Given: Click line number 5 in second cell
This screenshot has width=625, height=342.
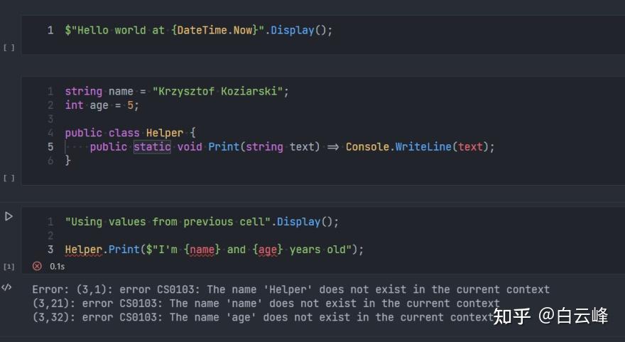Looking at the screenshot, I should tap(50, 147).
